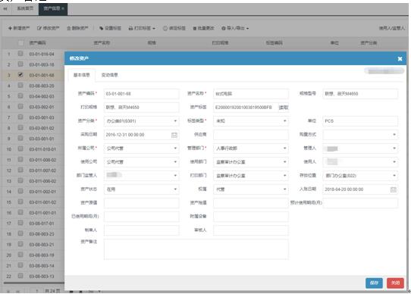
Task: Open the 权属 dropdown
Action: [251, 189]
